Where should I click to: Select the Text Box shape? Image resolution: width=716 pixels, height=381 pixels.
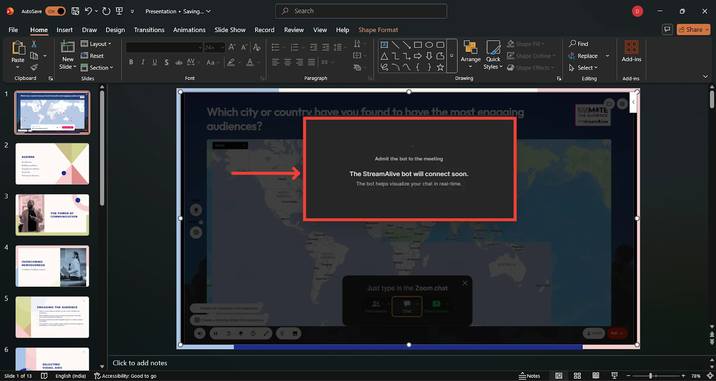pyautogui.click(x=384, y=45)
